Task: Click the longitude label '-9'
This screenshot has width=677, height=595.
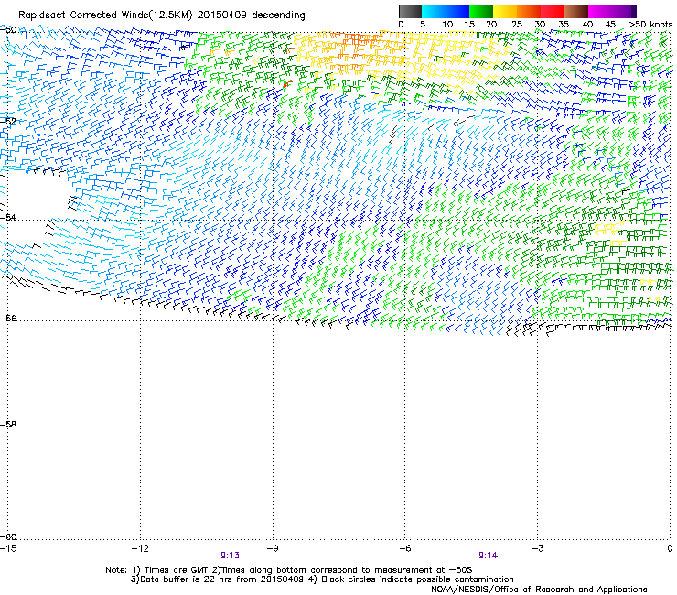Action: point(272,548)
